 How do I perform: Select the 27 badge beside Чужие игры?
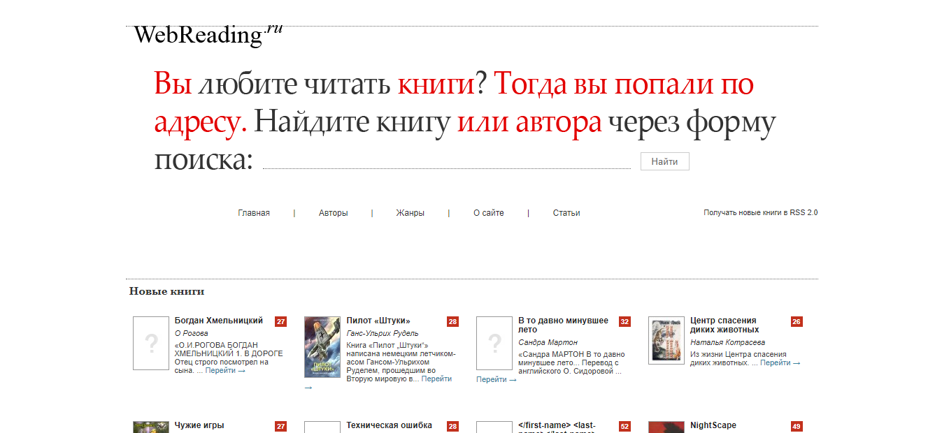point(280,427)
